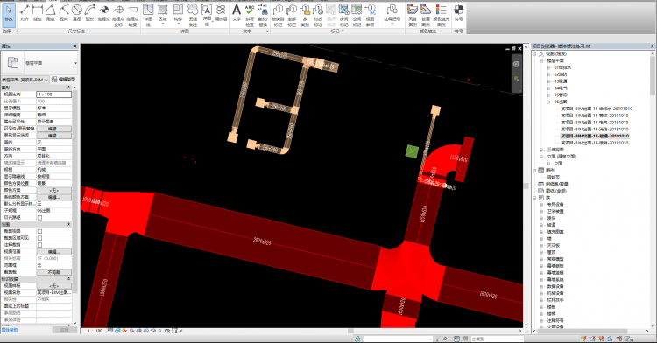Click the 符号 symbol tool

tap(459, 13)
